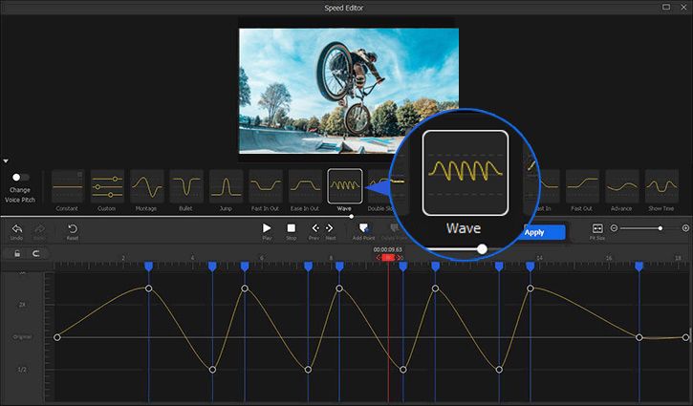Click the Undo button
Screen dimensions: 693x406
point(16,229)
